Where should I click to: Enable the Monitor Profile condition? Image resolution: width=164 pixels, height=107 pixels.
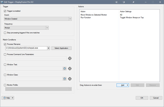5,85
